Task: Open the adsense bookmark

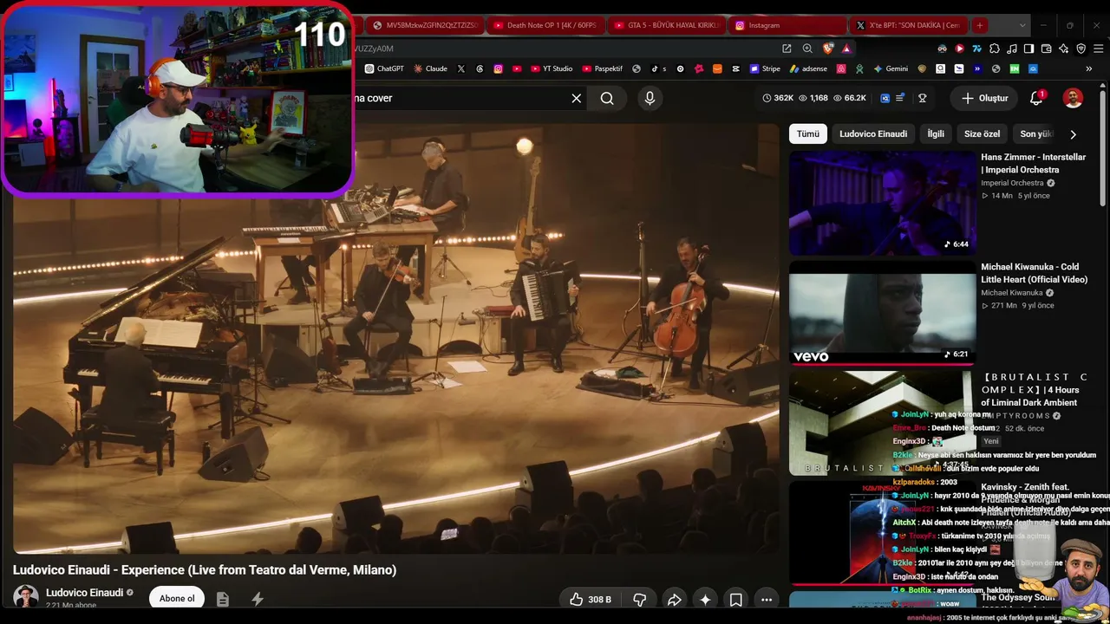Action: coord(808,68)
